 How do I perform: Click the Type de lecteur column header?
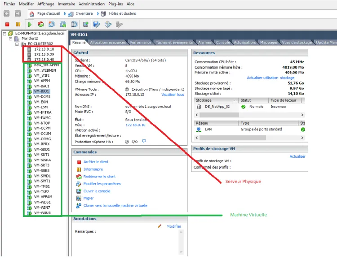(x=285, y=100)
